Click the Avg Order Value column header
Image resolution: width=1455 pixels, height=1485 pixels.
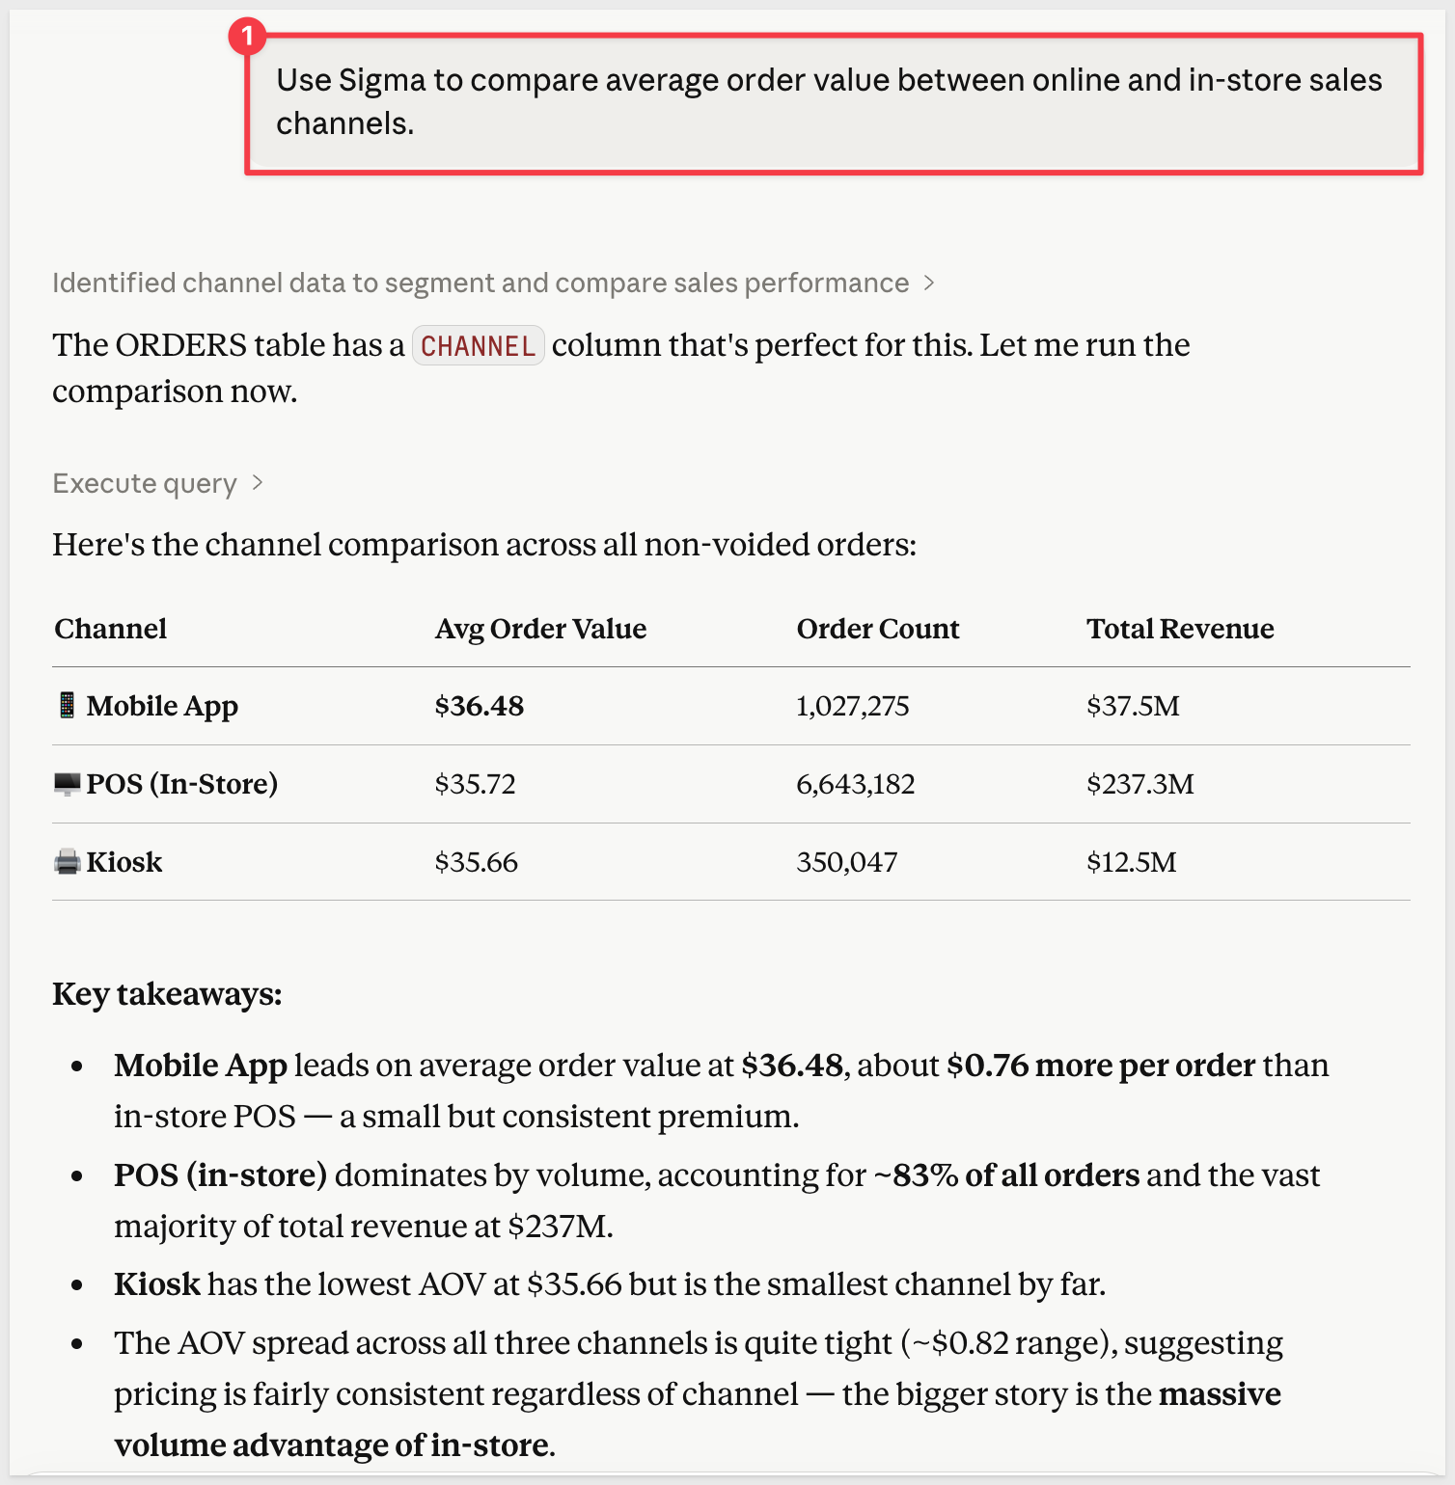[540, 629]
